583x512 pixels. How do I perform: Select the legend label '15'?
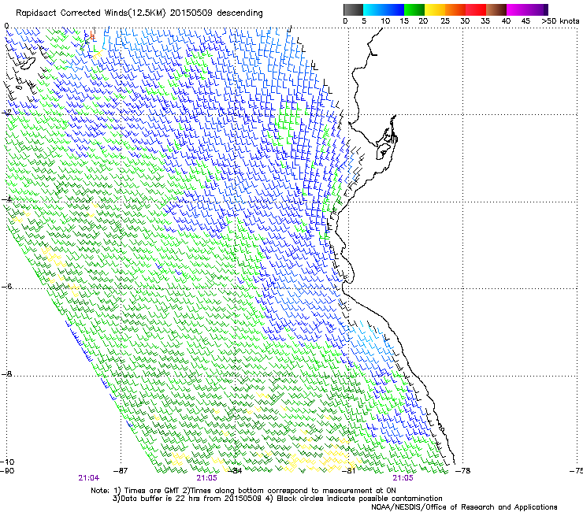404,21
